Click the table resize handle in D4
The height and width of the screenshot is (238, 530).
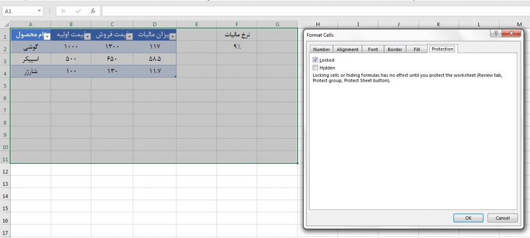[175, 77]
